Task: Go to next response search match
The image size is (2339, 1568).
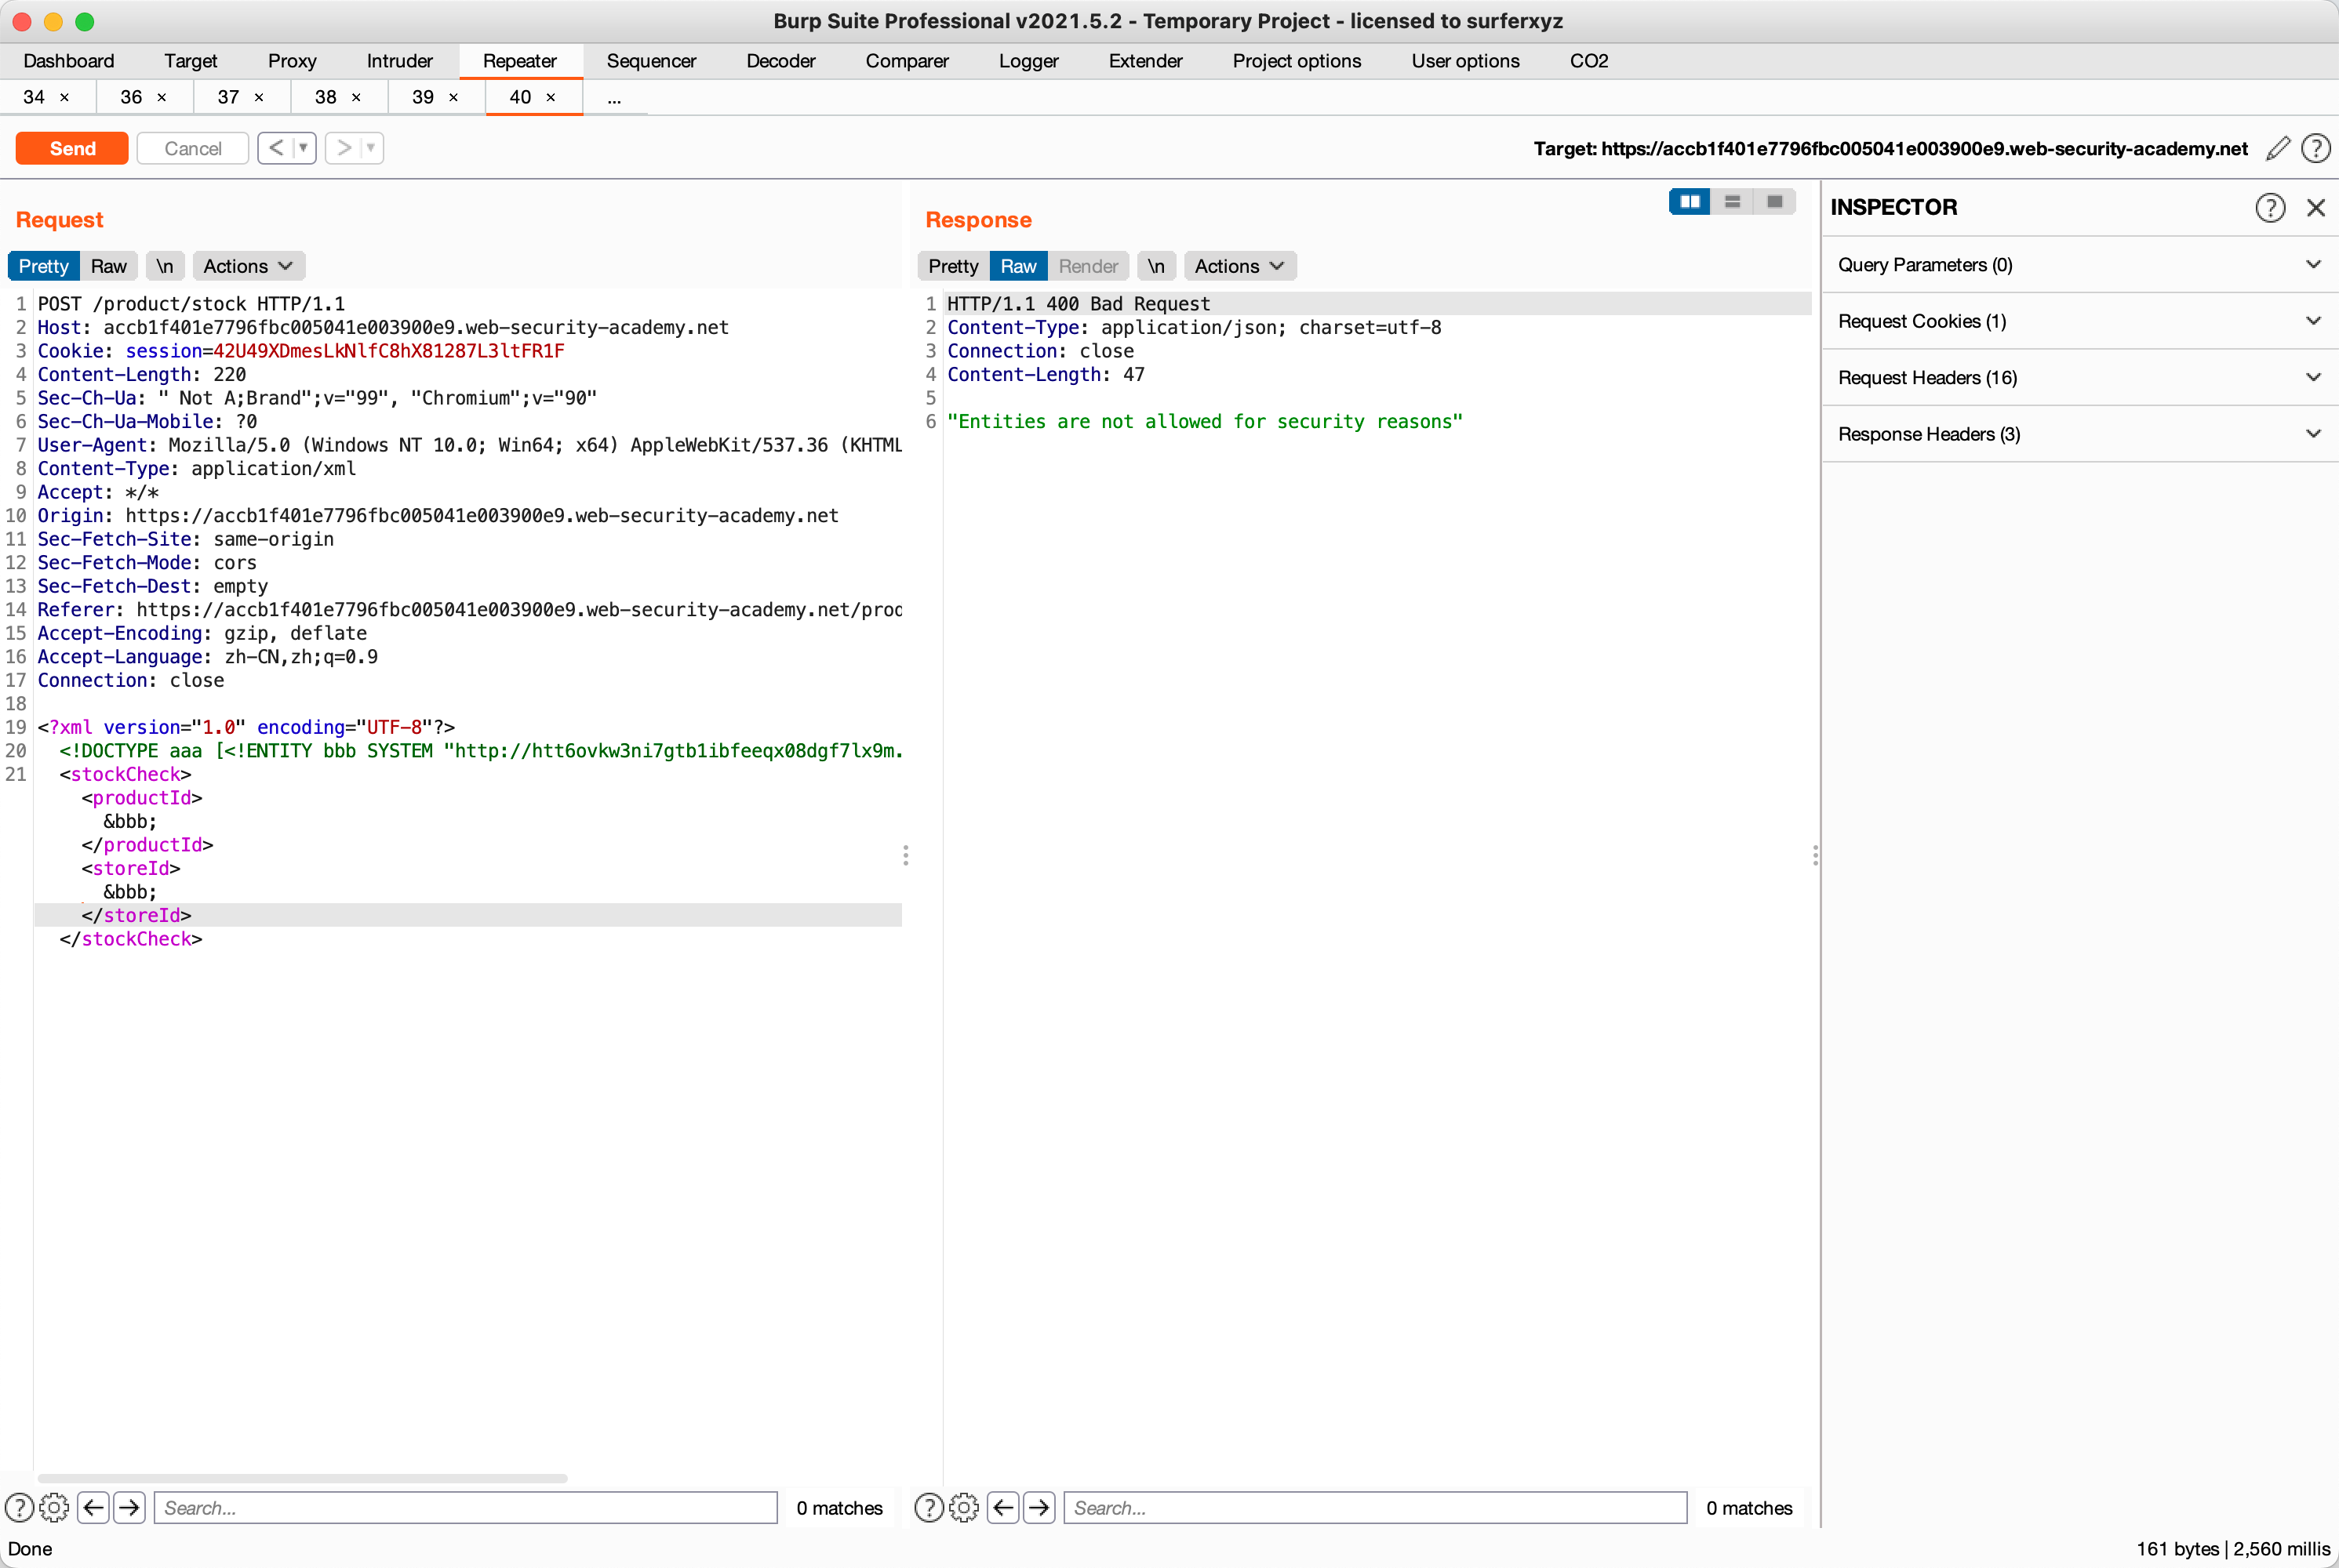Action: pyautogui.click(x=1039, y=1507)
